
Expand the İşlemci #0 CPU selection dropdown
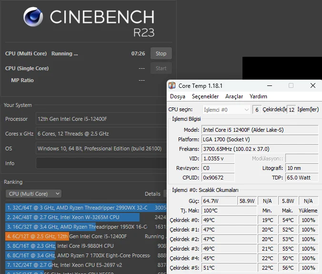click(x=226, y=110)
